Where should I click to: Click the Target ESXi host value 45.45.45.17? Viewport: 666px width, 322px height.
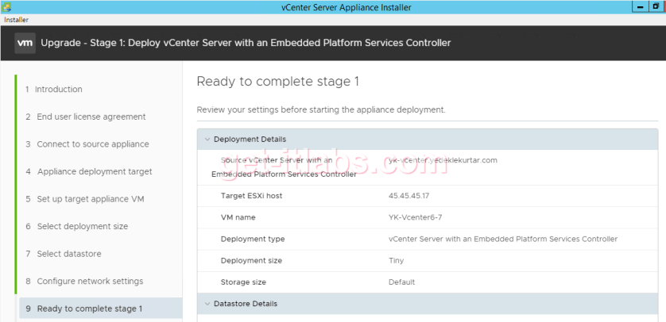click(x=409, y=195)
